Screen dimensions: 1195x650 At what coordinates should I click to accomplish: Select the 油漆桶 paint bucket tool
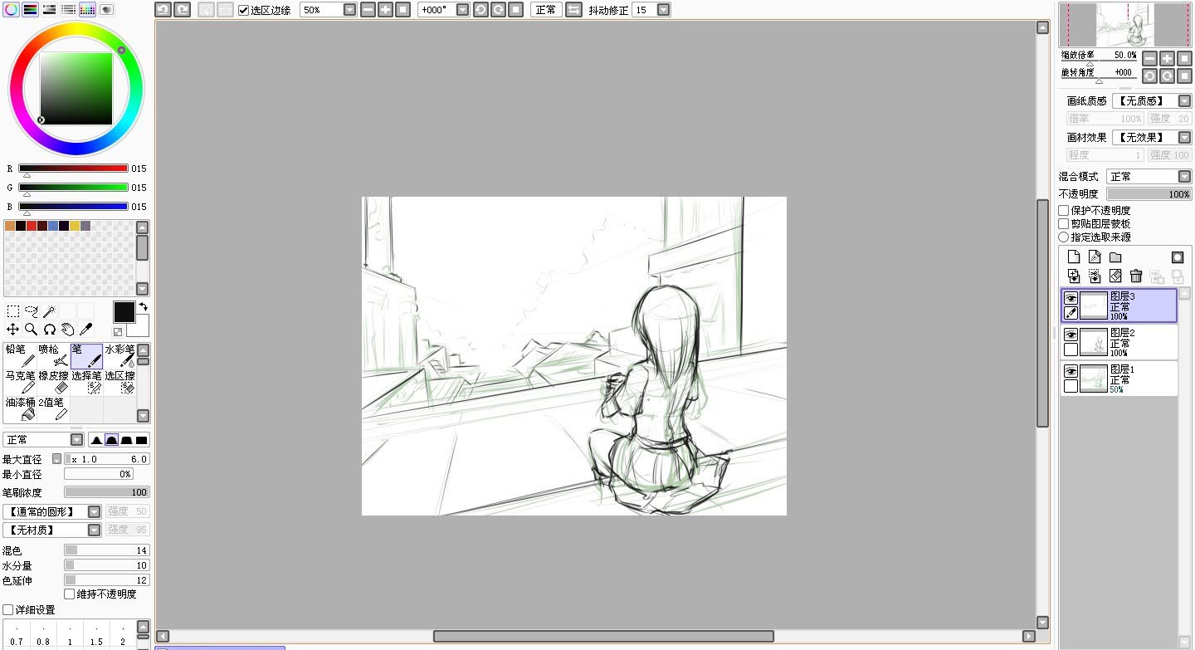click(20, 409)
